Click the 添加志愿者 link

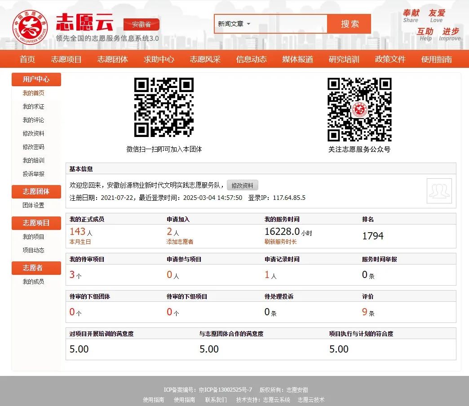click(x=180, y=242)
